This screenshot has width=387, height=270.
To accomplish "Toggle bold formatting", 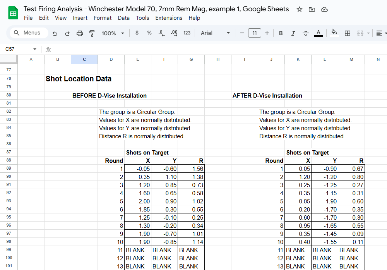I will 281,33.
